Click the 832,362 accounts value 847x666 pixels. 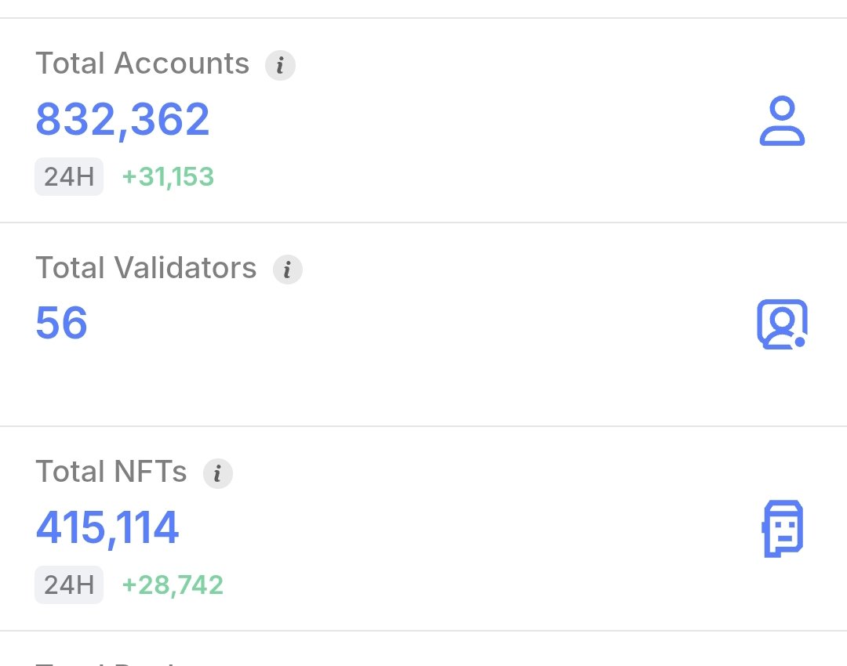[122, 120]
